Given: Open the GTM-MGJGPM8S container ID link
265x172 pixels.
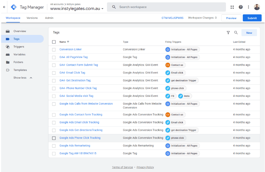Looking at the screenshot, I should click(x=172, y=18).
